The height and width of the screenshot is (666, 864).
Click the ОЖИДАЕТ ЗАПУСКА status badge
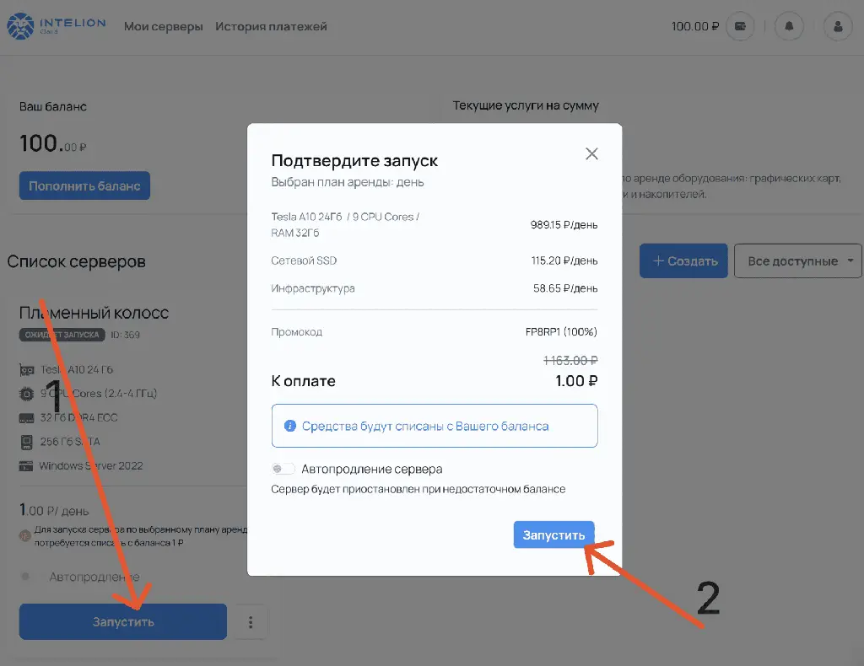(63, 335)
